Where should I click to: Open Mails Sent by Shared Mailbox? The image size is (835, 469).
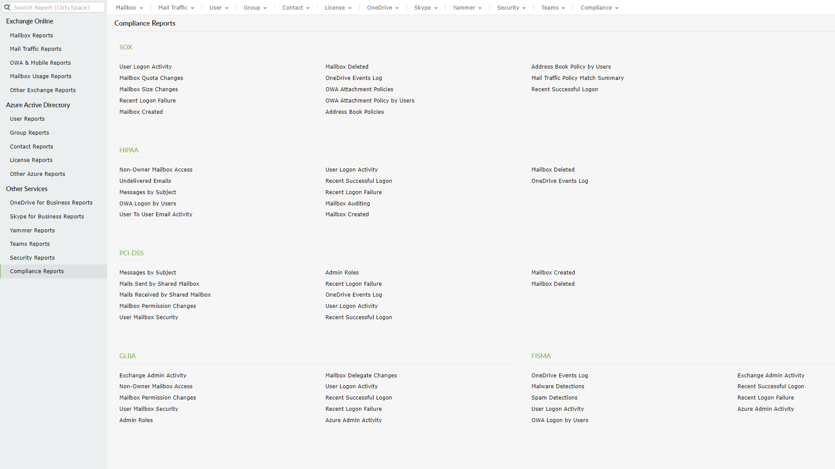pyautogui.click(x=159, y=284)
